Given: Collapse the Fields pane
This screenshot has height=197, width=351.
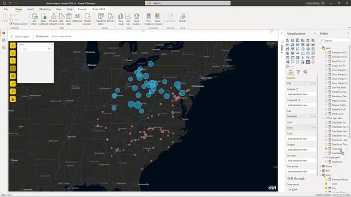Looking at the screenshot, I should [x=348, y=33].
